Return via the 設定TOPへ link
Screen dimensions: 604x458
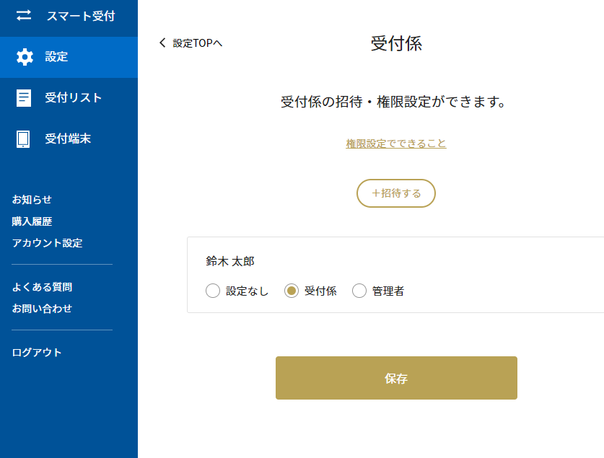click(x=198, y=43)
